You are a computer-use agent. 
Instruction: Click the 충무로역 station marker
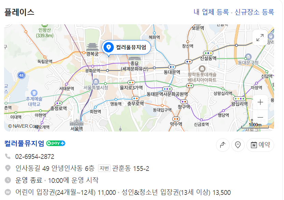click(135, 98)
